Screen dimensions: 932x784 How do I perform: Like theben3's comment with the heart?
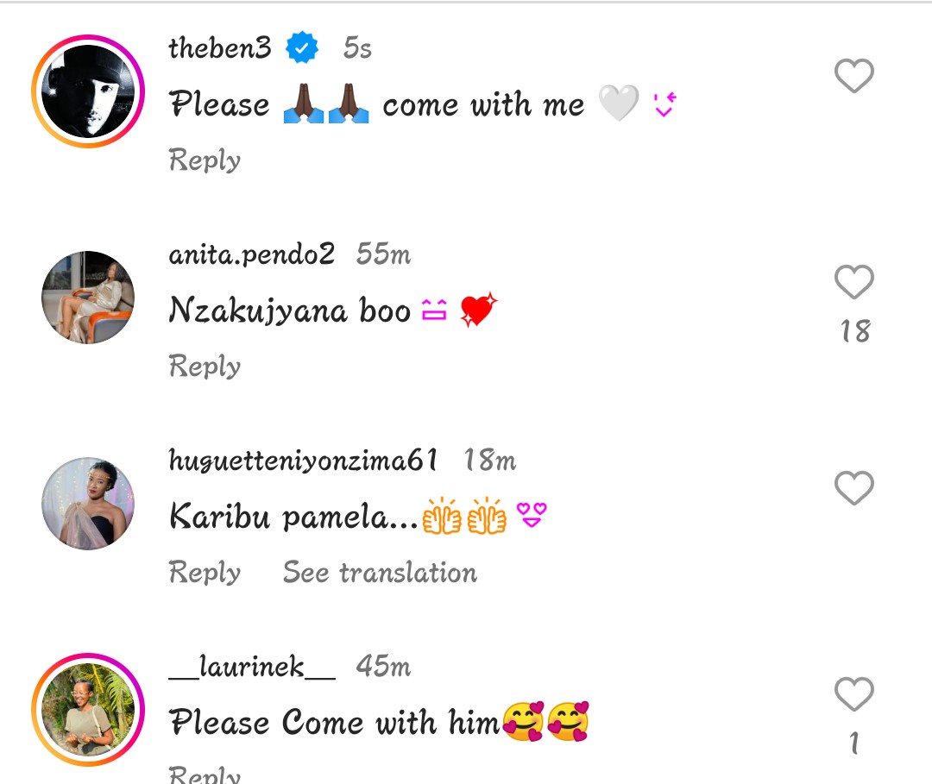click(x=854, y=77)
